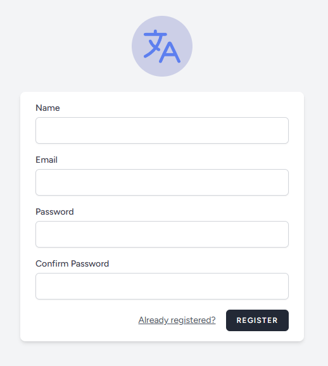Click the 文 character in the logo
This screenshot has width=328, height=366.
point(155,44)
